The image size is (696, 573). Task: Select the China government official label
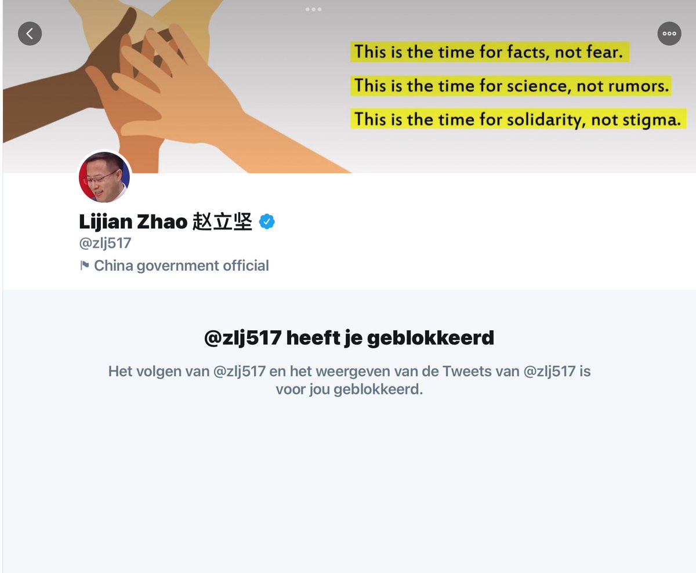tap(182, 266)
